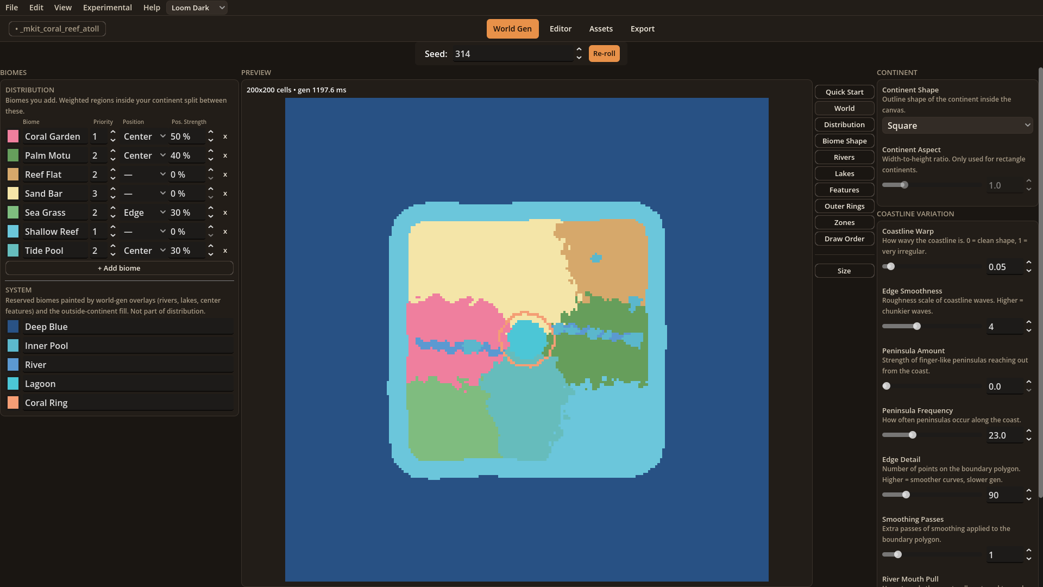Click the Sea Grass color swatch
This screenshot has width=1043, height=587.
point(13,213)
